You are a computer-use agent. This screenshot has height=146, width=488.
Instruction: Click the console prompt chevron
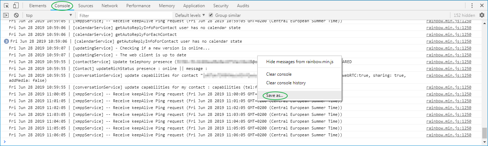pyautogui.click(x=5, y=142)
